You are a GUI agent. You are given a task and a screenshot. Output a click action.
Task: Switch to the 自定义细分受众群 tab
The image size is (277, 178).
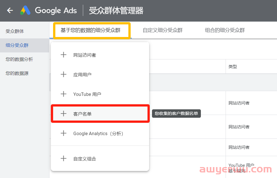click(163, 30)
